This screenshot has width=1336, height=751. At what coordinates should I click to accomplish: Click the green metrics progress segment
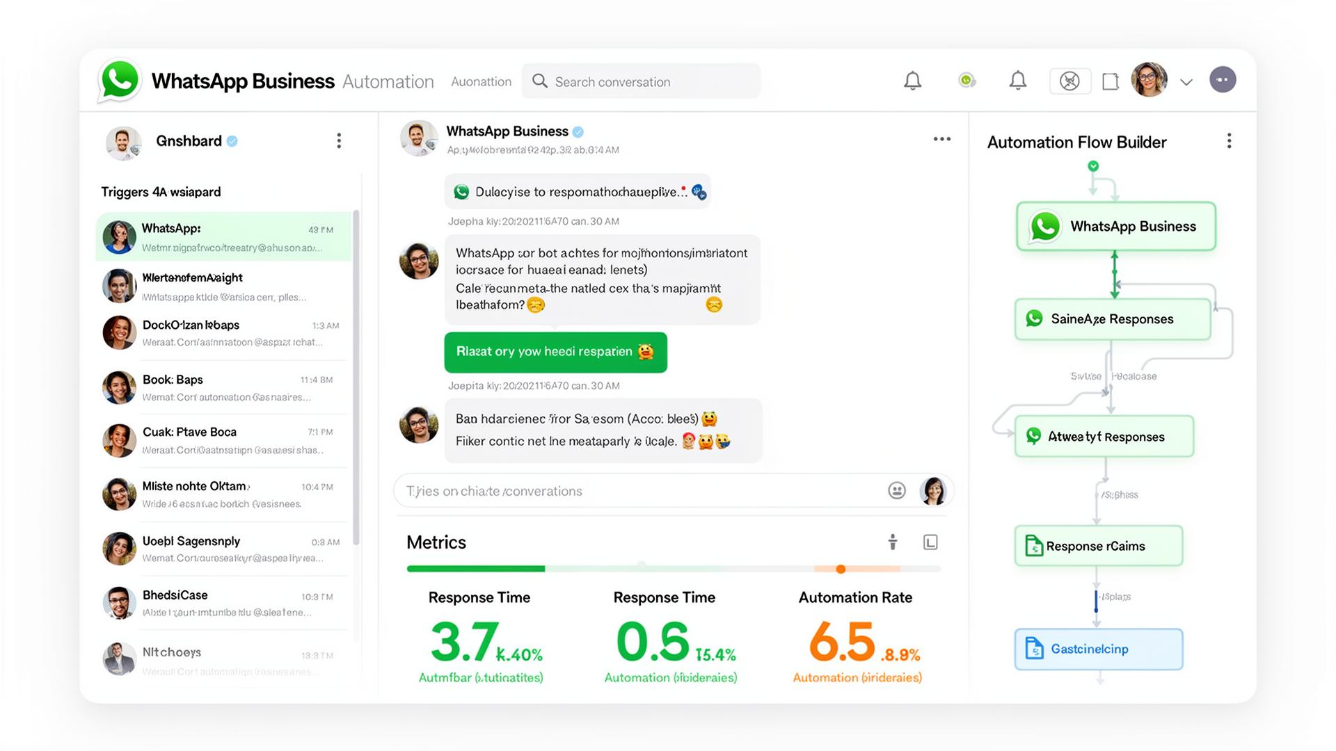pos(476,569)
